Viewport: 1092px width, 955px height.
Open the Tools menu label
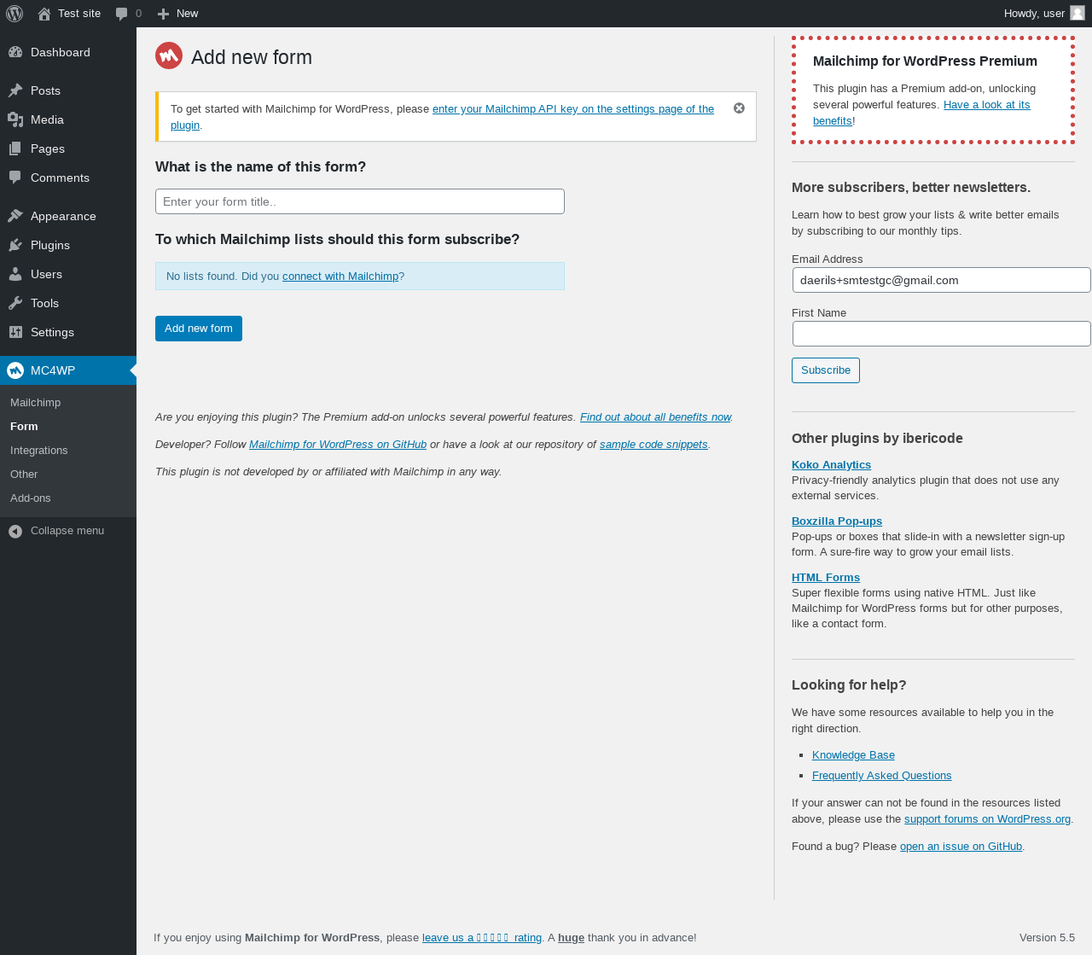tap(44, 303)
